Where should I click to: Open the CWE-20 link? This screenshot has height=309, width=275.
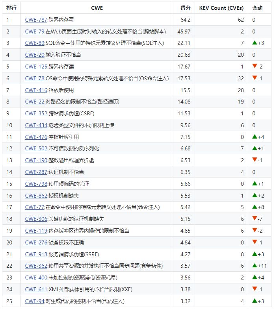click(x=35, y=55)
